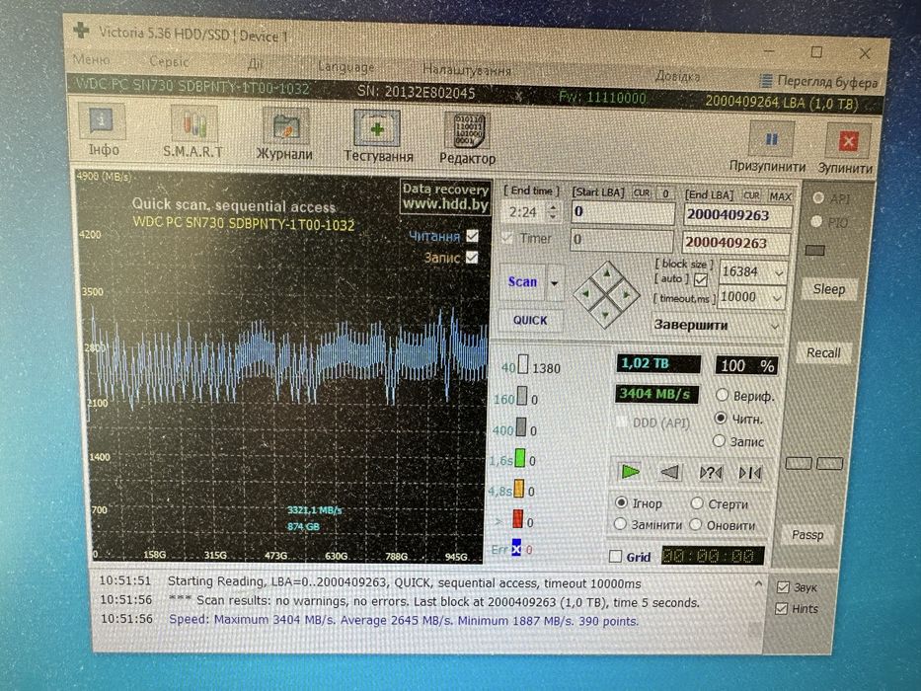Click the red slow-block color indicator
921x691 pixels.
click(x=517, y=519)
